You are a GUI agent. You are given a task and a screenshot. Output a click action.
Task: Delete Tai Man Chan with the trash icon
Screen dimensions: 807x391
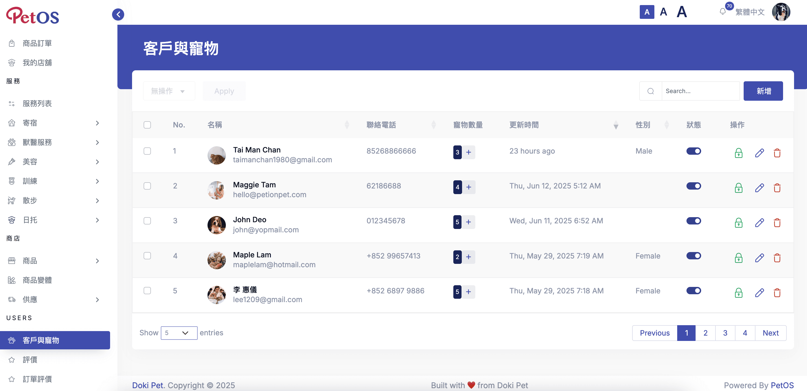click(777, 153)
